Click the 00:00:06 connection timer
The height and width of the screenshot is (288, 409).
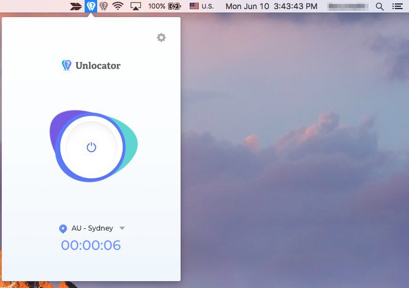91,245
